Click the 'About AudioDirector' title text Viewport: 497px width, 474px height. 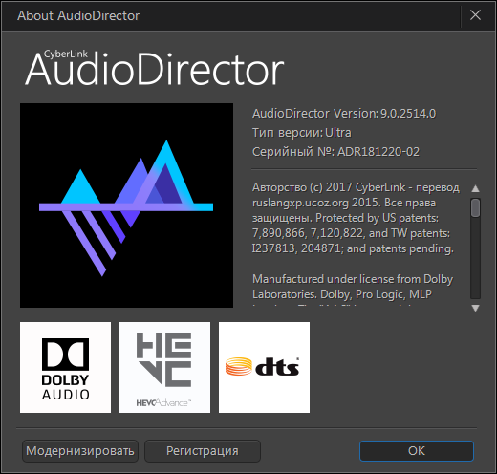coord(78,15)
